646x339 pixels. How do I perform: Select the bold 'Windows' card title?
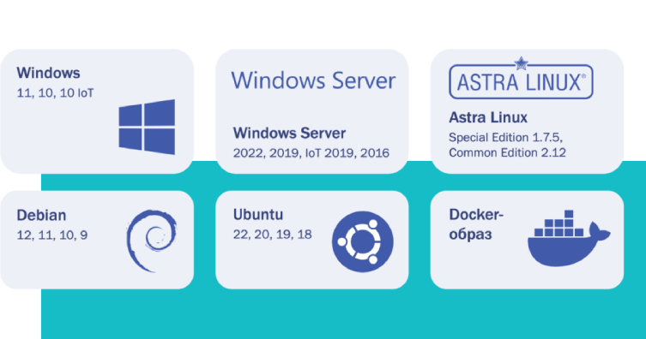[48, 73]
